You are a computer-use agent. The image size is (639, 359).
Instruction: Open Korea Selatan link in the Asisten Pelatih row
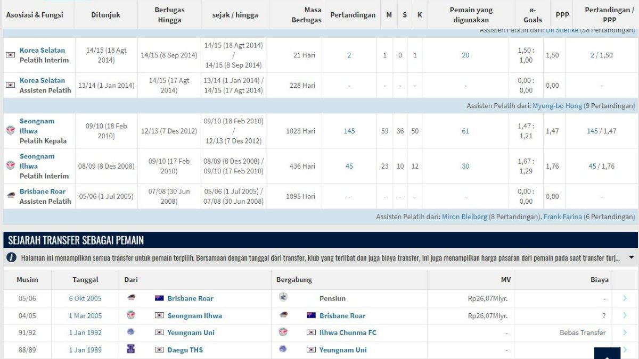(x=42, y=80)
